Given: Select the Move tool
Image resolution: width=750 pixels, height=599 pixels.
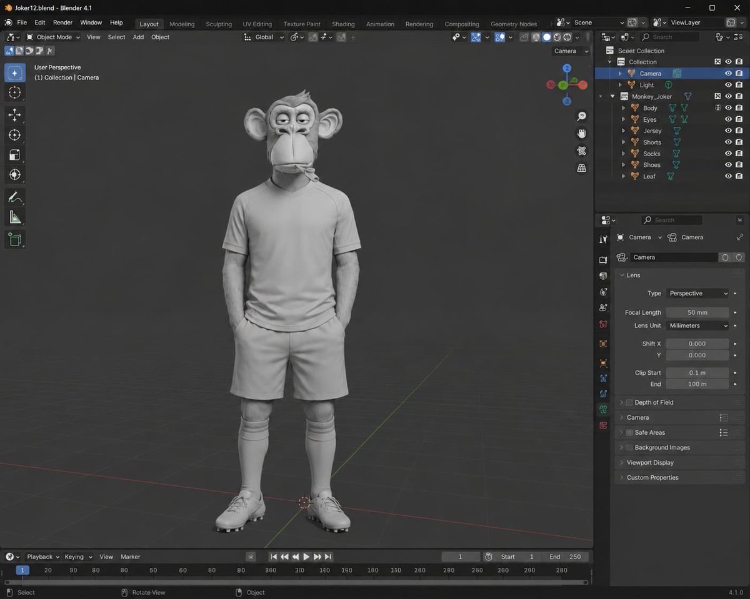Looking at the screenshot, I should pos(15,115).
